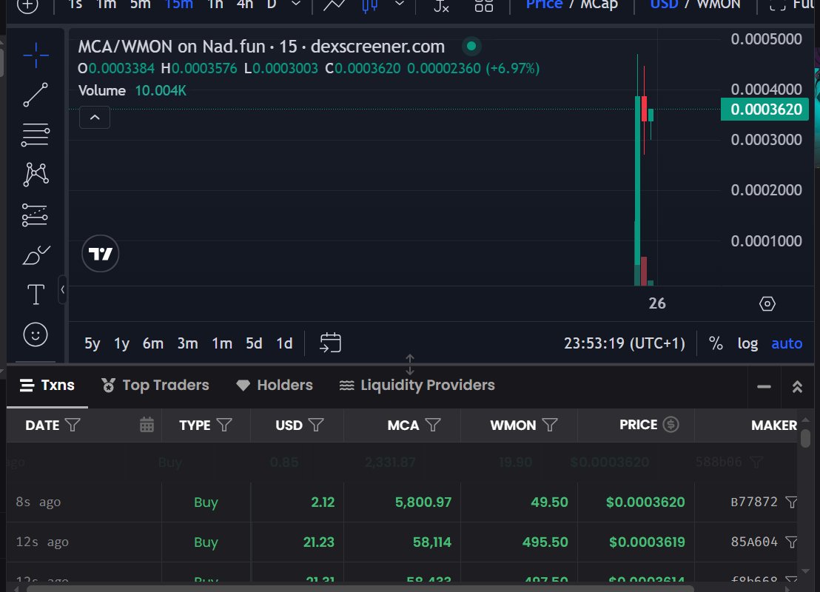Toggle log scale mode
The width and height of the screenshot is (820, 592).
point(747,343)
